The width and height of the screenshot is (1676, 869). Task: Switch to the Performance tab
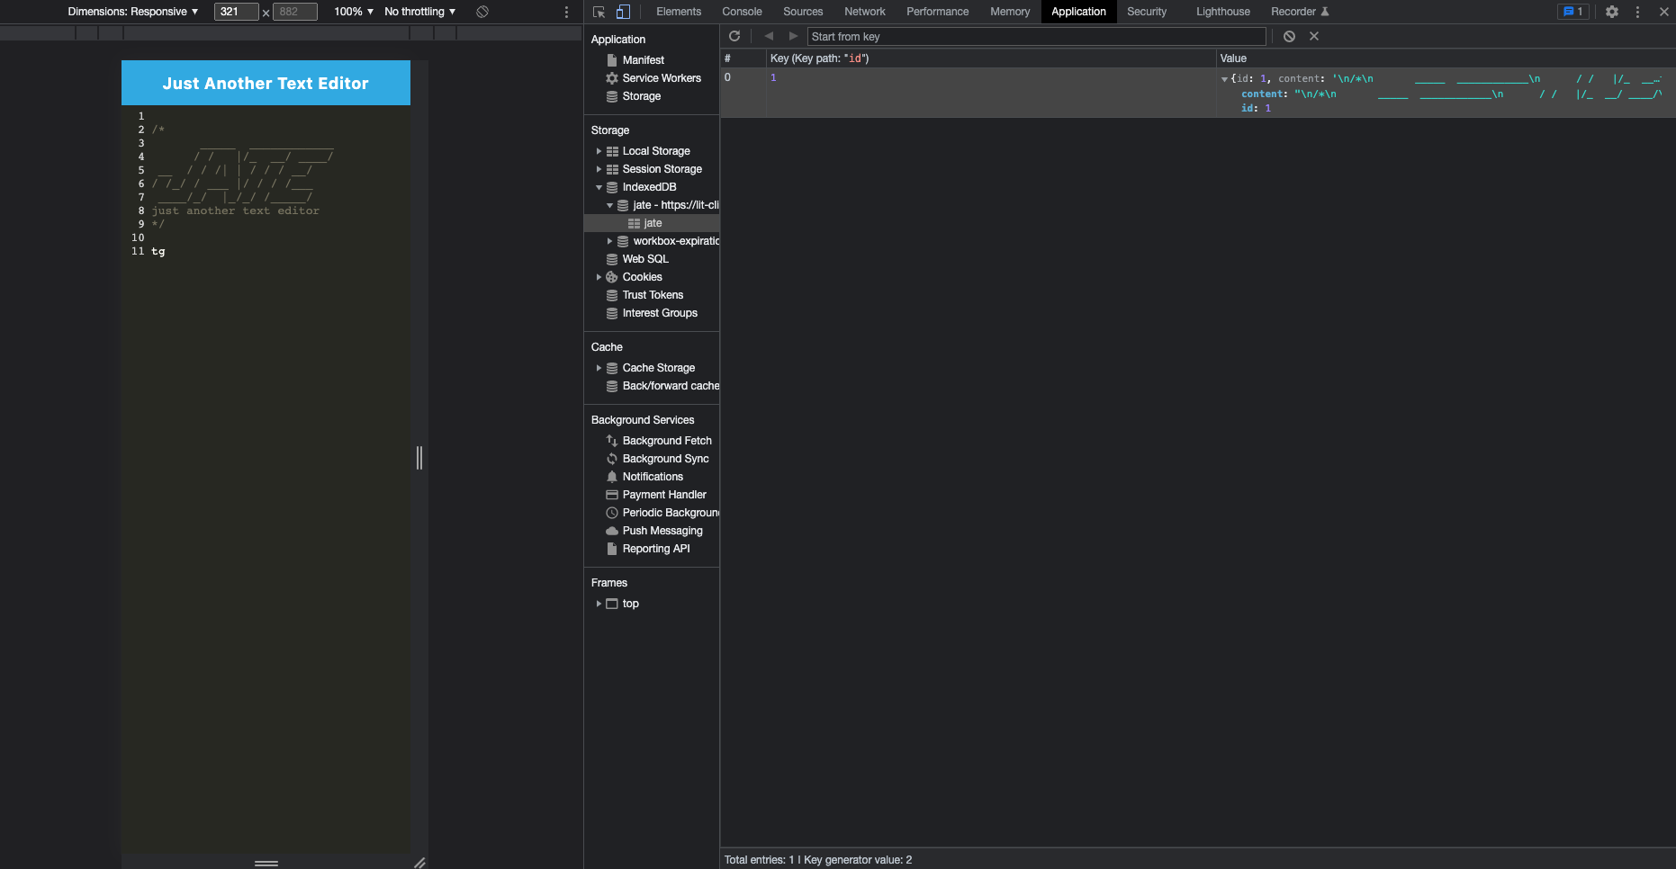click(x=938, y=12)
